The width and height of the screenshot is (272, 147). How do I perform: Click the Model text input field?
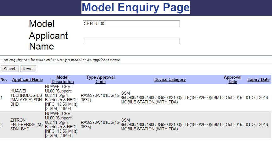tap(131, 24)
